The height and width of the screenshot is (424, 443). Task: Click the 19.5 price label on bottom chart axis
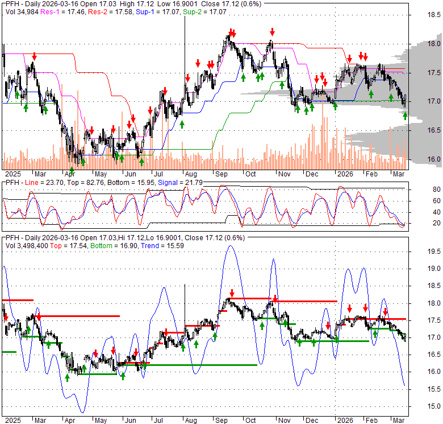point(434,252)
